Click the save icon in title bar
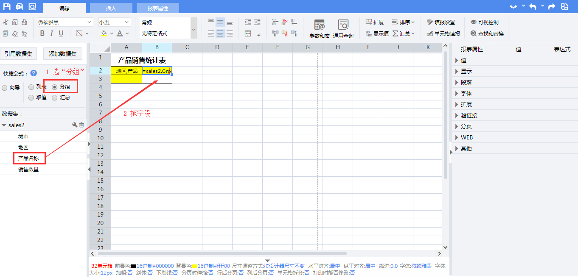Screen dimensions: 578x278 point(7,7)
